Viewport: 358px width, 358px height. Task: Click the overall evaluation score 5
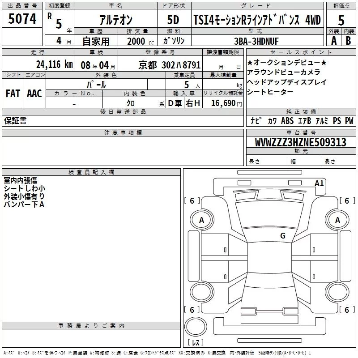tap(341, 21)
